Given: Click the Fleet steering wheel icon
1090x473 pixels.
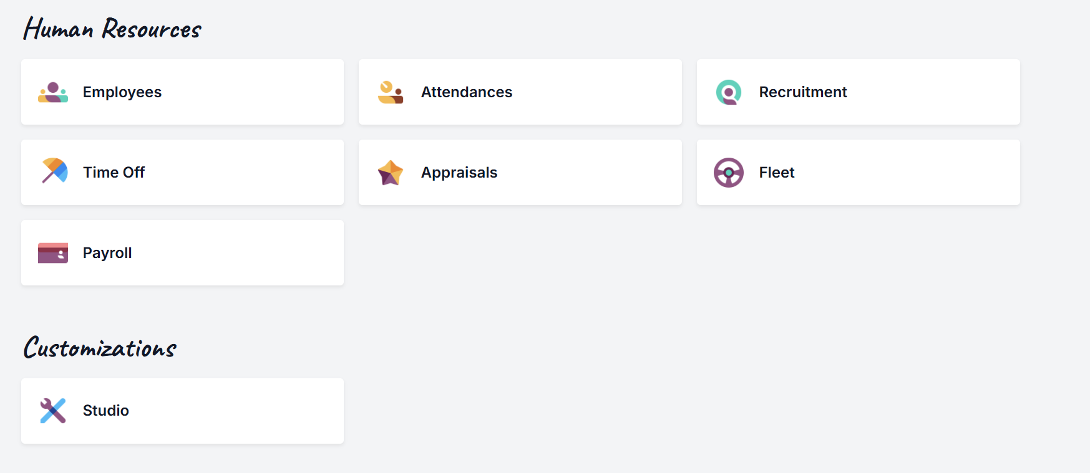Looking at the screenshot, I should pos(728,173).
